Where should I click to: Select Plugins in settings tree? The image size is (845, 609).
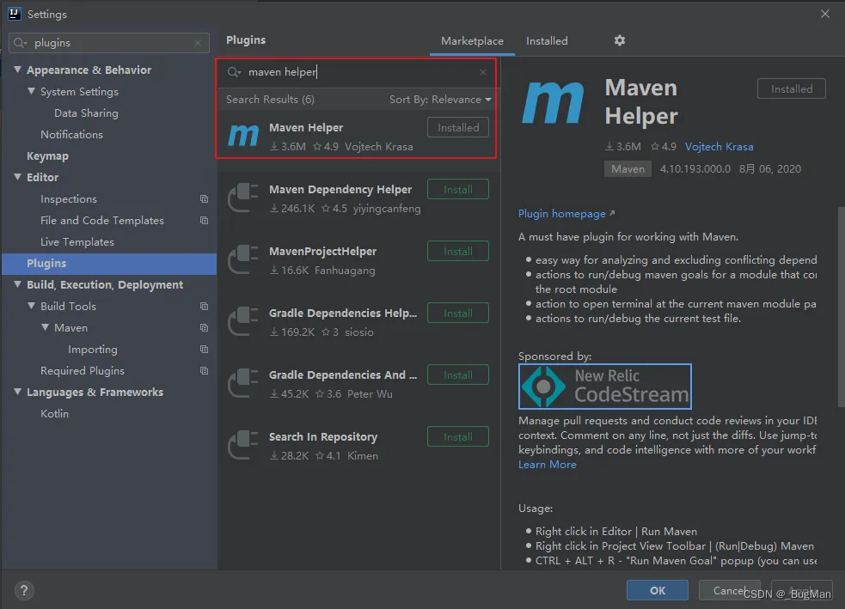pyautogui.click(x=109, y=264)
